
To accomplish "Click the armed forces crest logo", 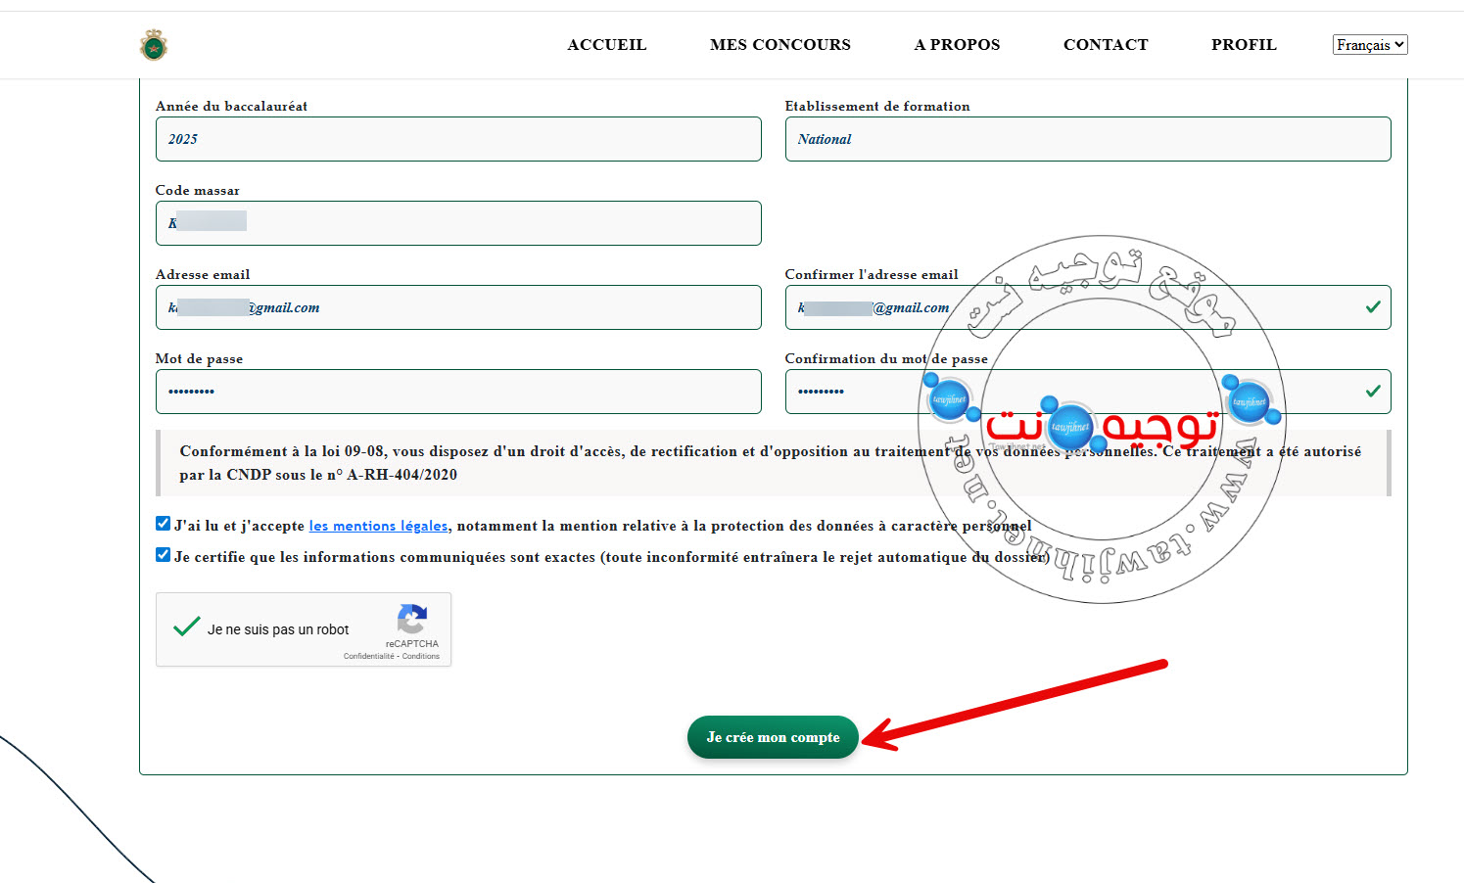I will [153, 44].
